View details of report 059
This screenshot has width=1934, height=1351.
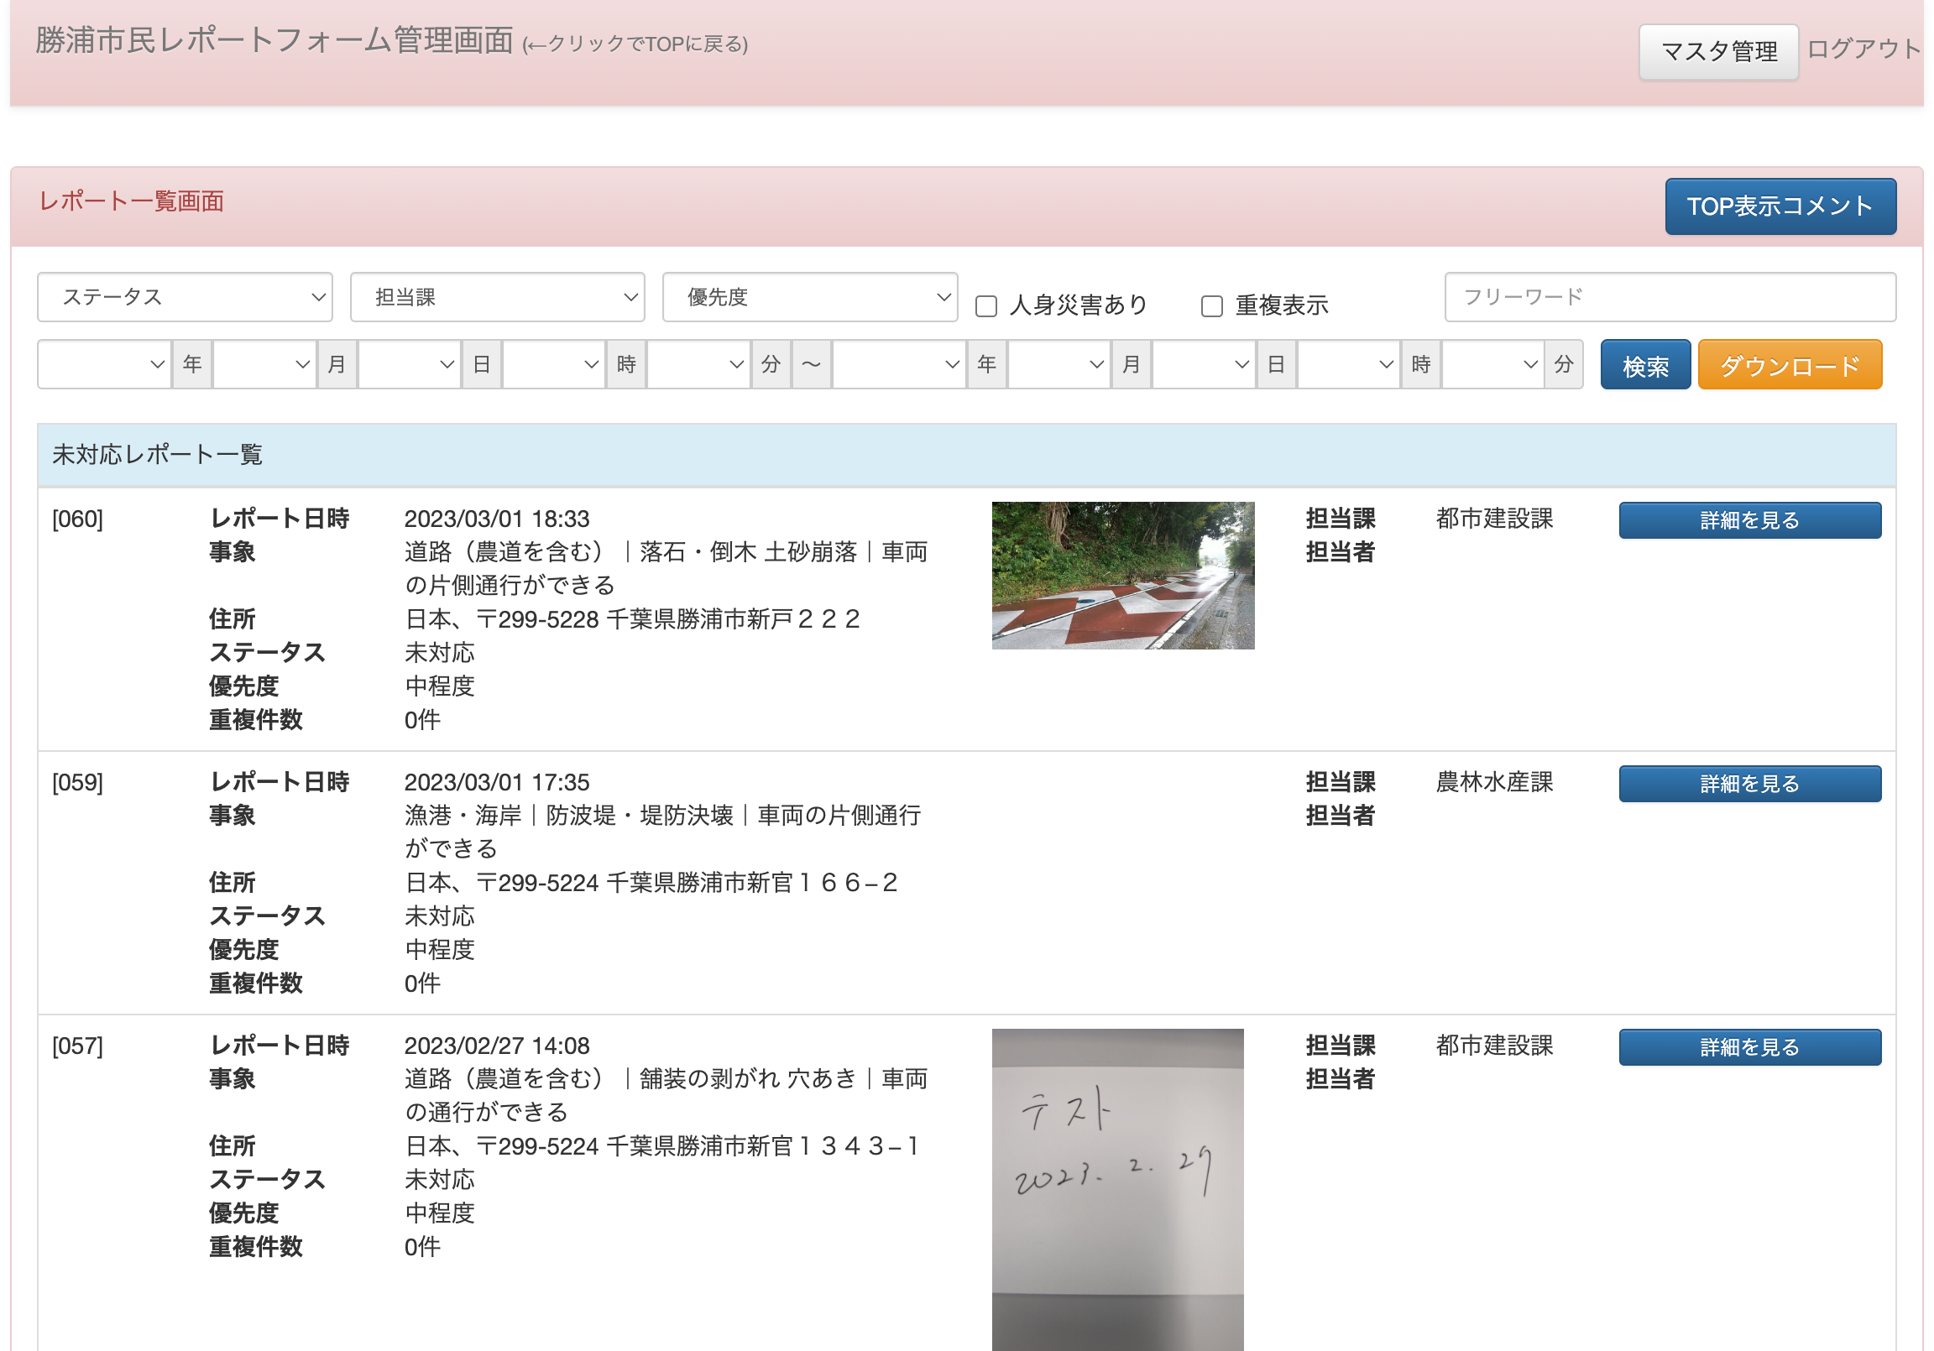coord(1749,783)
